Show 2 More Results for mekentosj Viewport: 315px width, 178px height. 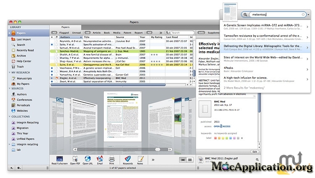[x=244, y=88]
